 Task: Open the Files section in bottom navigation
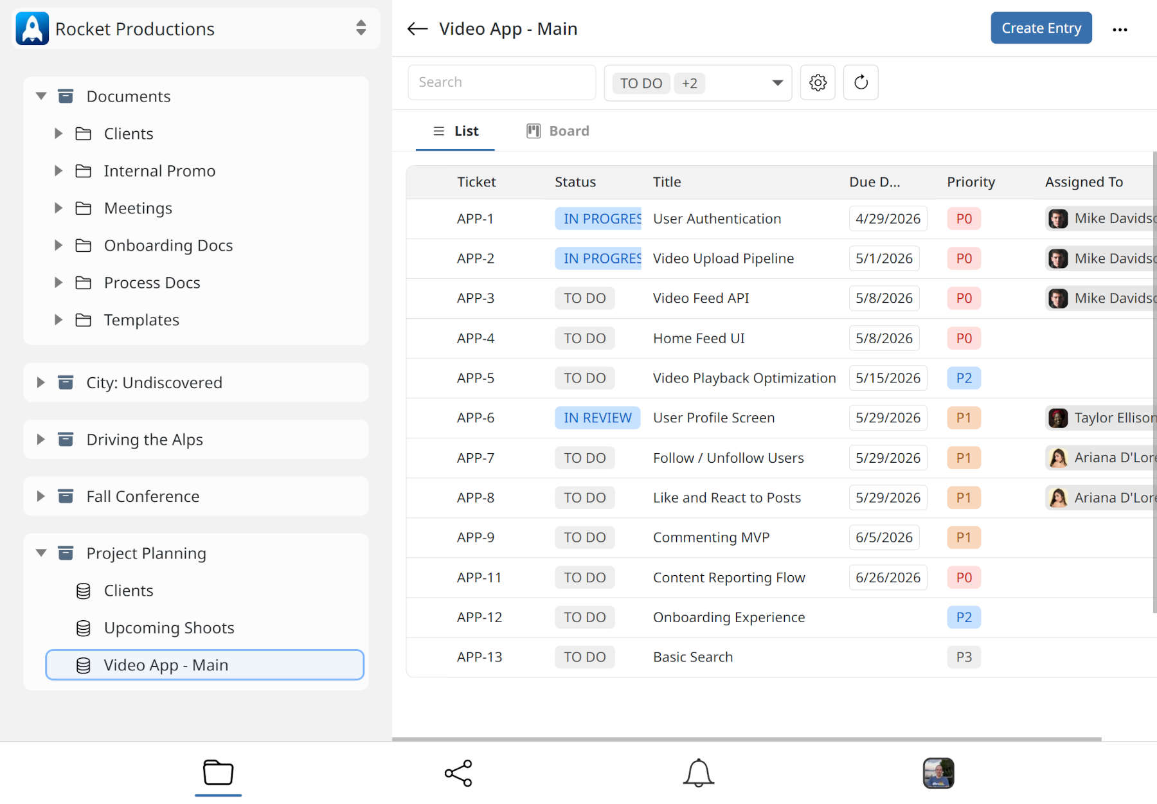point(218,773)
